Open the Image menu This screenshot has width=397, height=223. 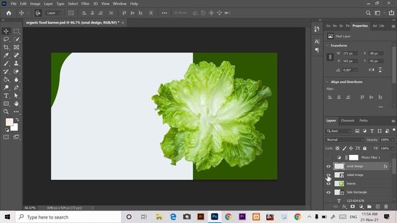pyautogui.click(x=35, y=4)
